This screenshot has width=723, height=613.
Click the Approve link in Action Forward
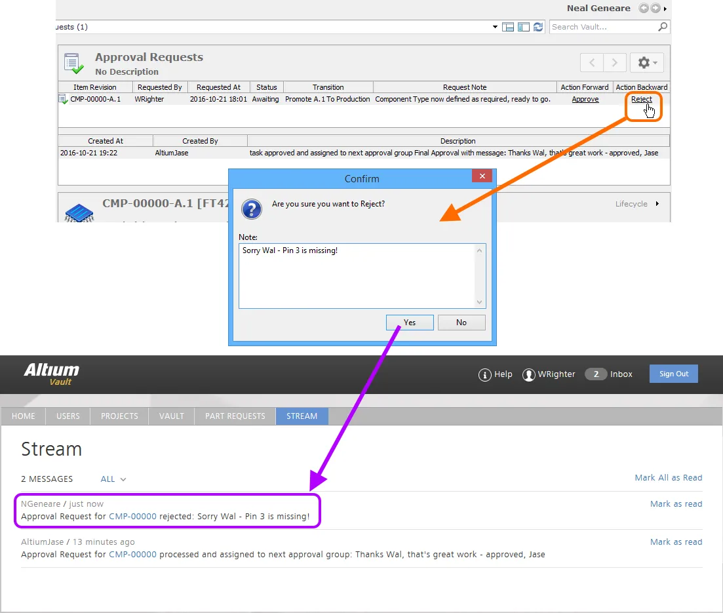(585, 99)
